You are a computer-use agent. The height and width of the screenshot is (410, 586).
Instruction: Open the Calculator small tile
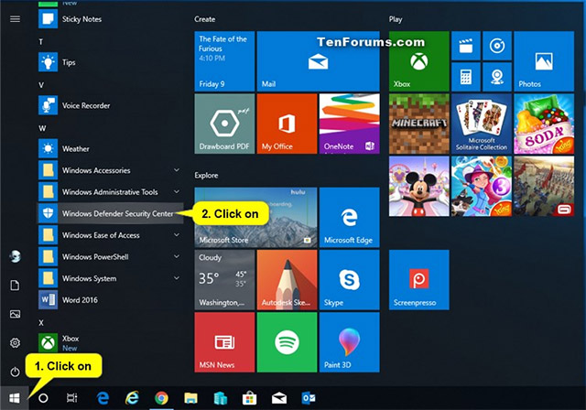(x=466, y=77)
